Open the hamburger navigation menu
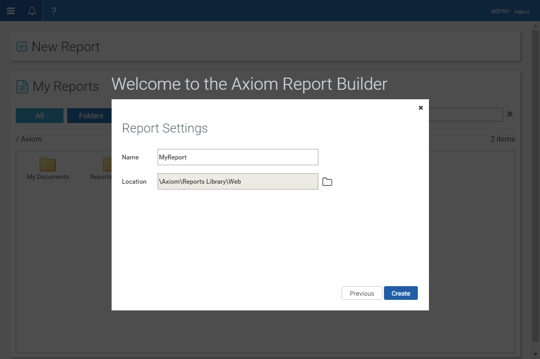Viewport: 540px width, 359px height. click(x=11, y=11)
